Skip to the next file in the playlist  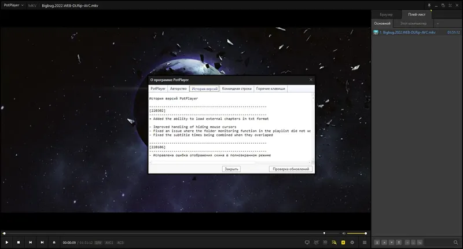[42, 243]
